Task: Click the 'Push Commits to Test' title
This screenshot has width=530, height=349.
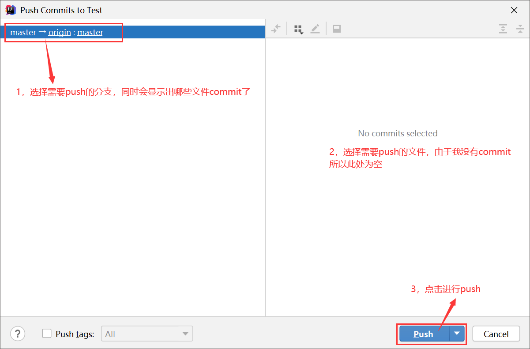Action: 61,10
